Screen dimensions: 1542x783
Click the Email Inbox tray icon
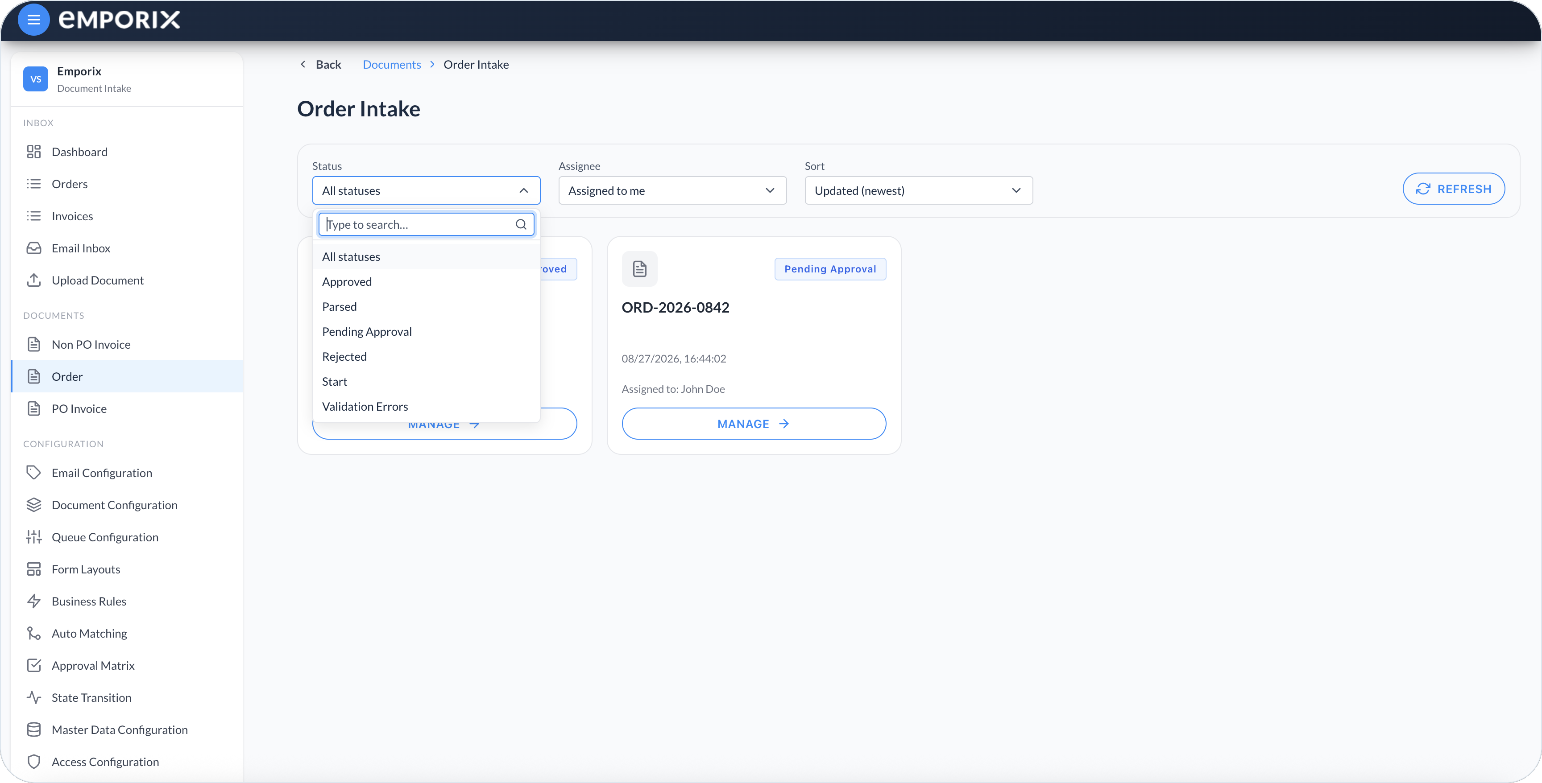pos(34,248)
